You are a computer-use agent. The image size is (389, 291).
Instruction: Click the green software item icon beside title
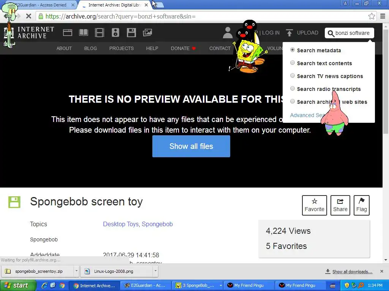14,202
